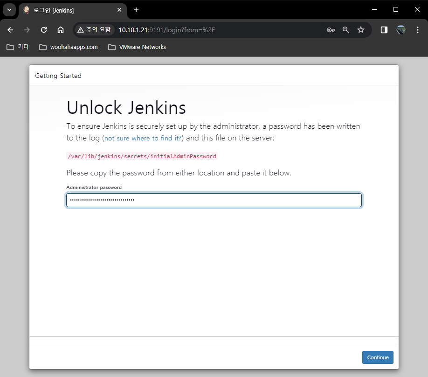This screenshot has width=428, height=377.
Task: Click the 'not sure where to find it?' link
Action: pyautogui.click(x=143, y=138)
